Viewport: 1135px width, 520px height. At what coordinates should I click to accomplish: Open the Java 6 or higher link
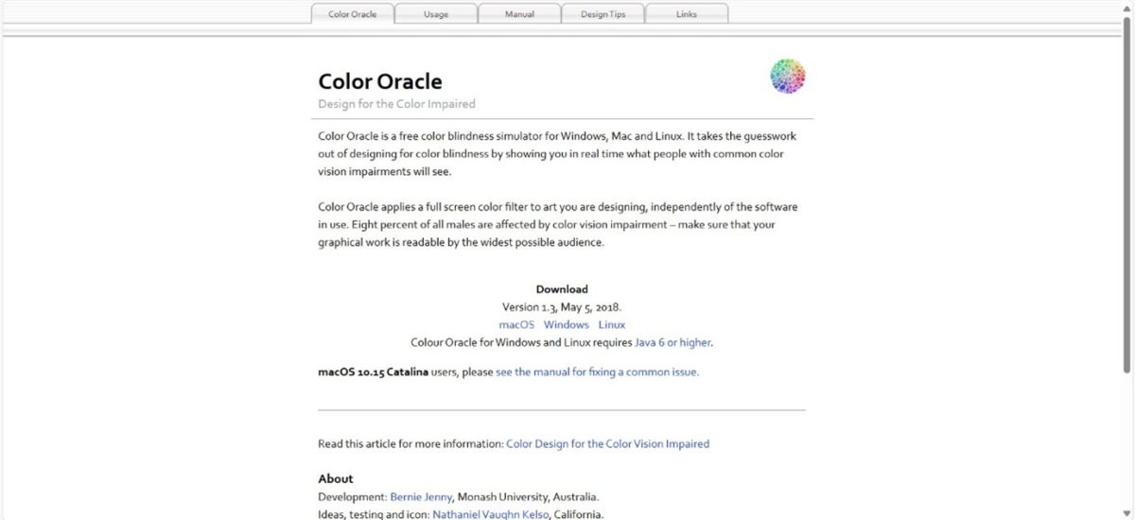[672, 342]
